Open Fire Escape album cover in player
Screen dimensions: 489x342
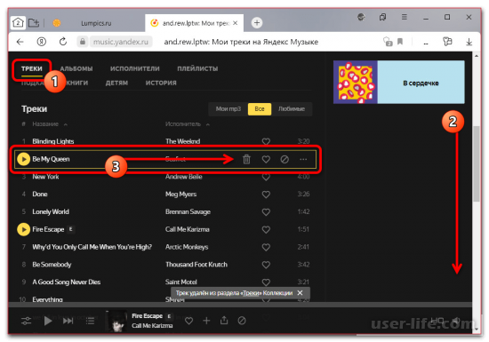(116, 321)
